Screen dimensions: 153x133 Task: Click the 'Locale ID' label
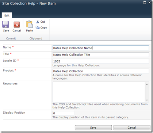[9, 61]
